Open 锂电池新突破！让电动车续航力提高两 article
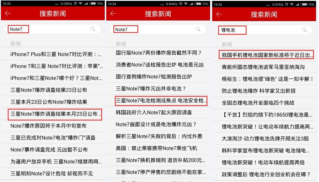Screen dimensions: 319x182 pyautogui.click(x=264, y=126)
